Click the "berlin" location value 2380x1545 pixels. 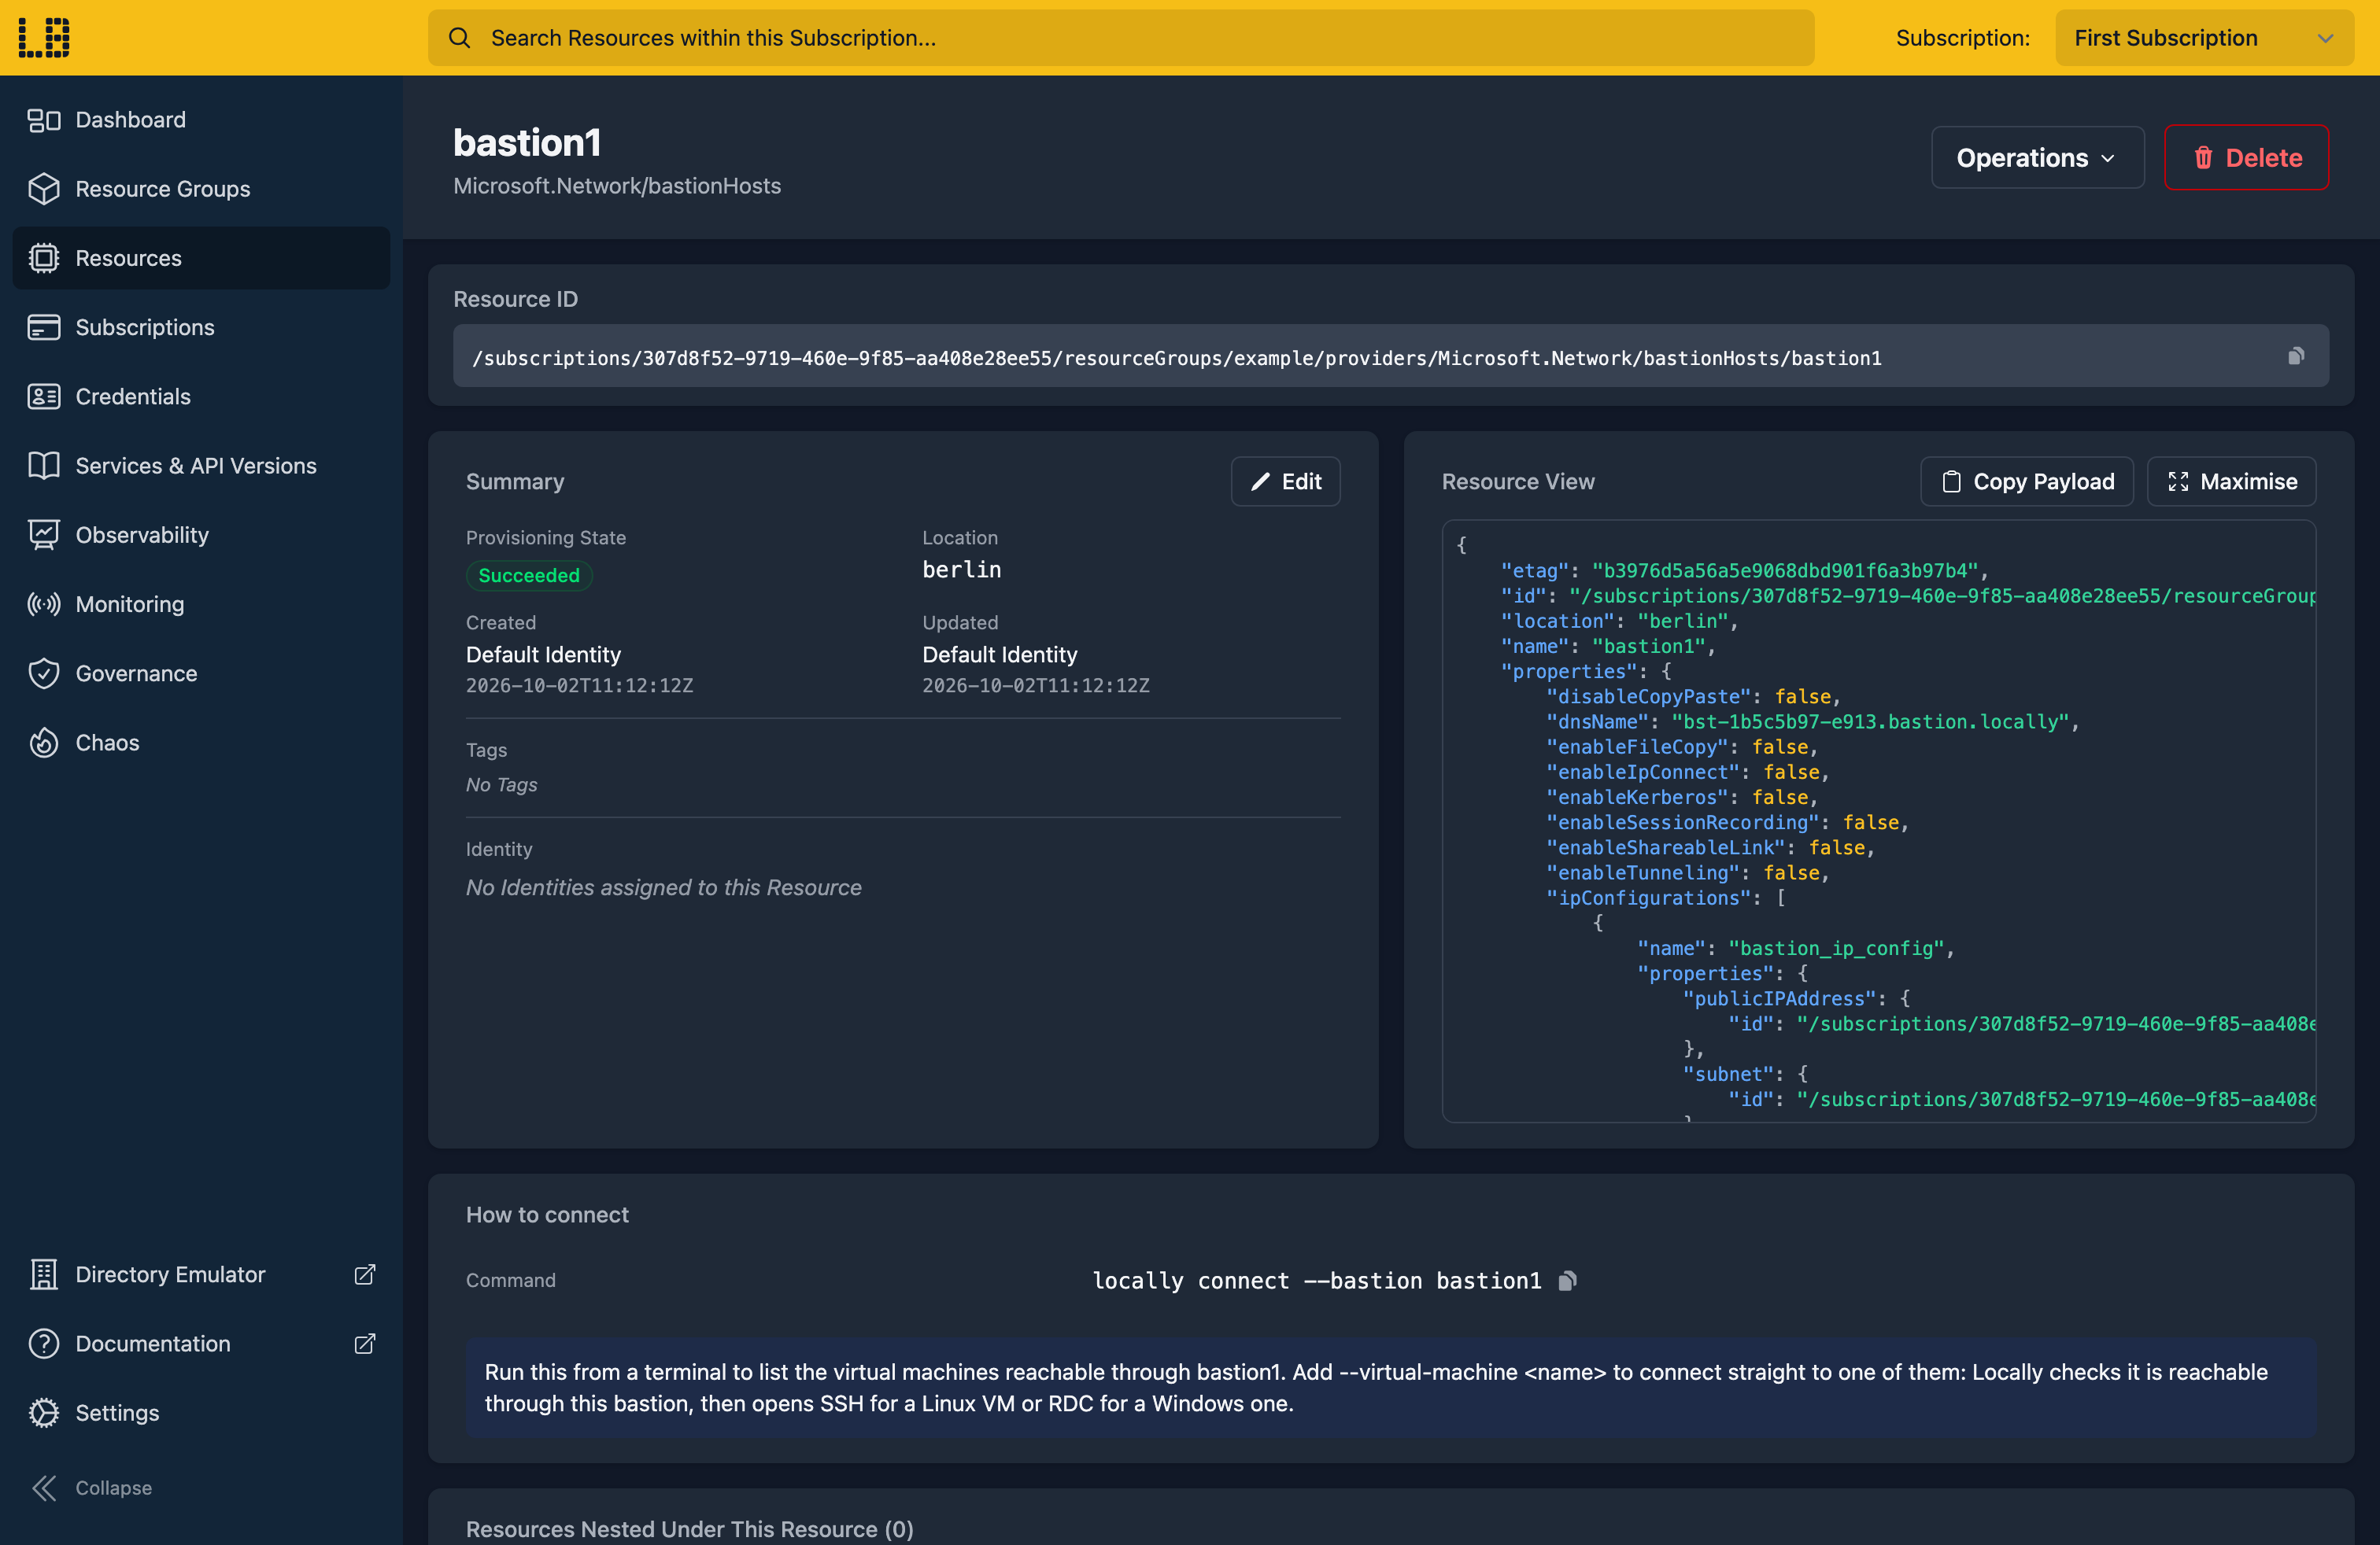pyautogui.click(x=961, y=570)
